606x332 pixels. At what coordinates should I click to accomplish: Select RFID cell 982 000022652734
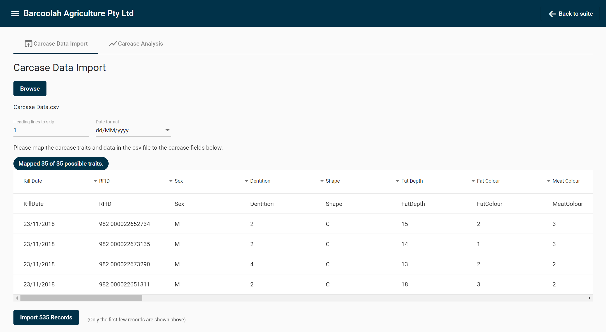tap(125, 224)
